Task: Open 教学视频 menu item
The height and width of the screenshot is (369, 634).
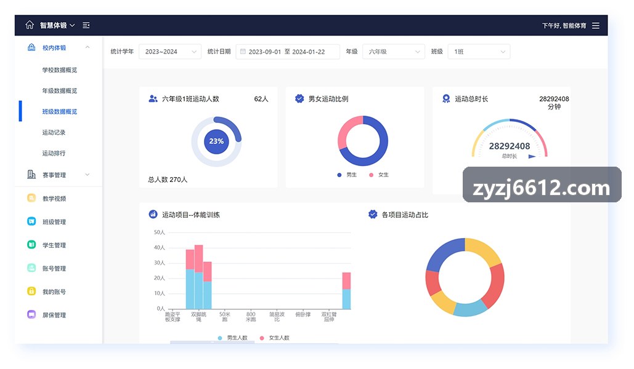Action: coord(54,199)
